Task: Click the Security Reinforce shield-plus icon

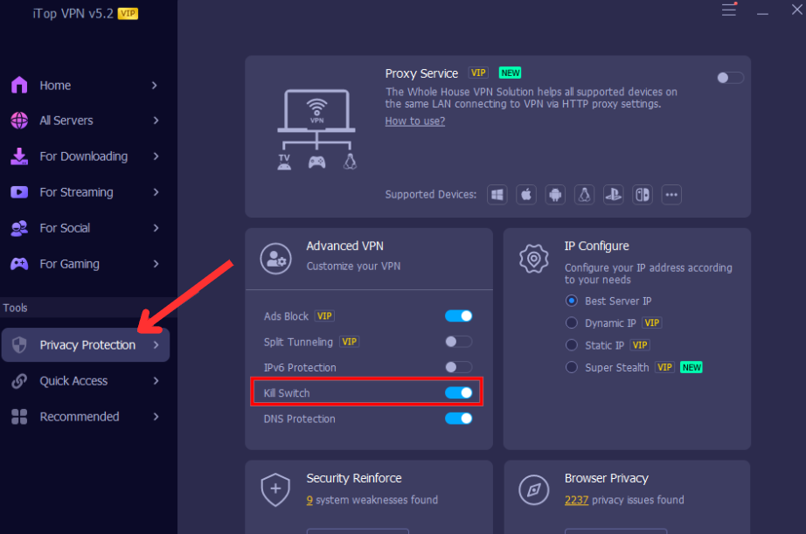Action: [275, 489]
